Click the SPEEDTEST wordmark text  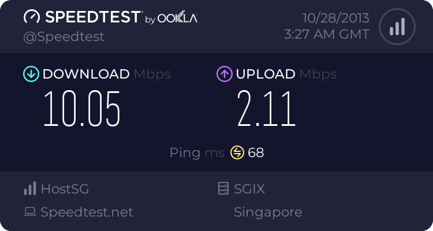pos(93,17)
